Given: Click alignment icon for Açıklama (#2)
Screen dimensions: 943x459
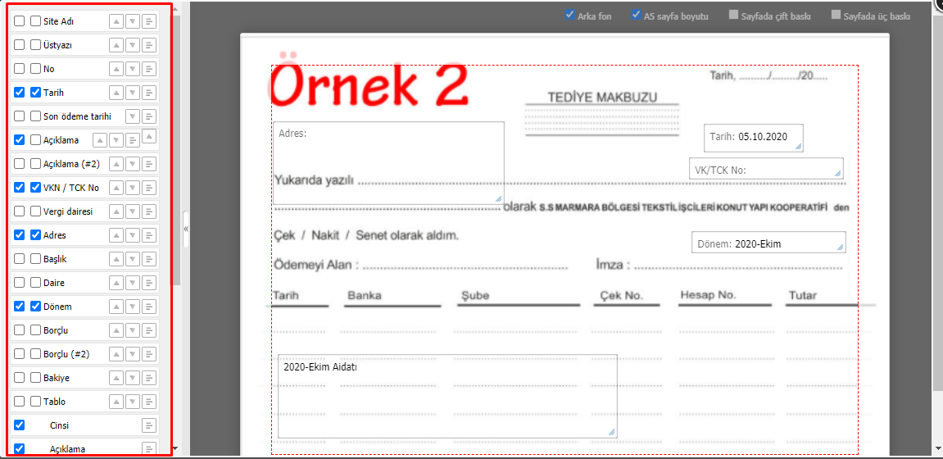Looking at the screenshot, I should pyautogui.click(x=149, y=164).
